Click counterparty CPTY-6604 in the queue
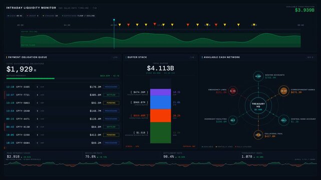This screenshot has width=321, height=180. tap(23, 143)
